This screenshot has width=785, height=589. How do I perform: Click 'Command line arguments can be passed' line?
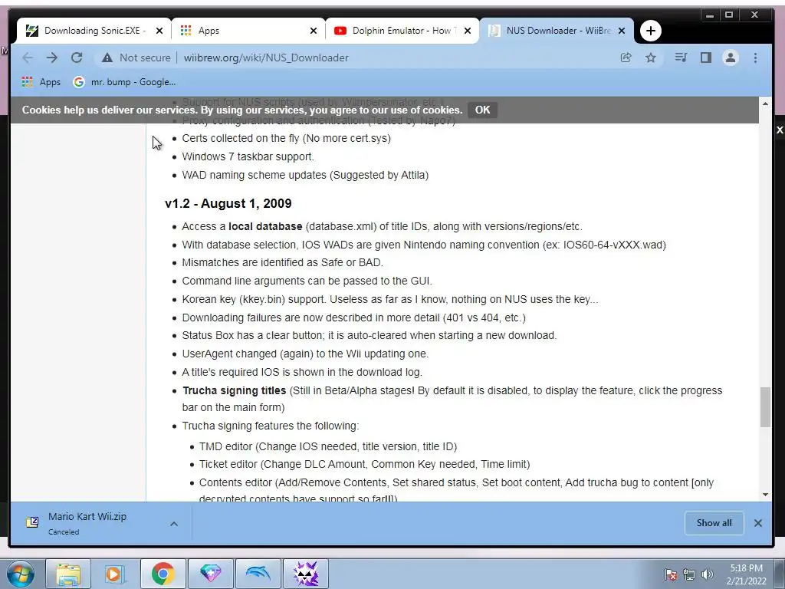coord(307,281)
